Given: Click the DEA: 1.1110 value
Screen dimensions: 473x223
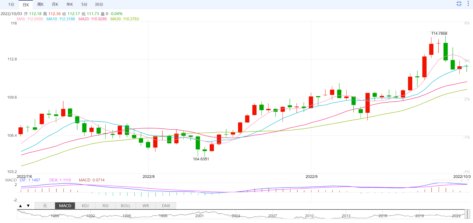Looking at the screenshot, I should click(60, 180).
